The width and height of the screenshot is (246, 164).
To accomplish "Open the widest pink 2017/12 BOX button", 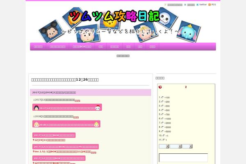I will tap(66, 147).
